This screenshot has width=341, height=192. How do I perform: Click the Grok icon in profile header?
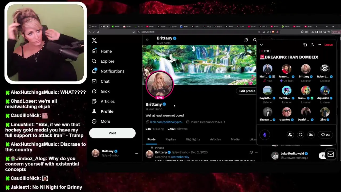pyautogui.click(x=246, y=40)
